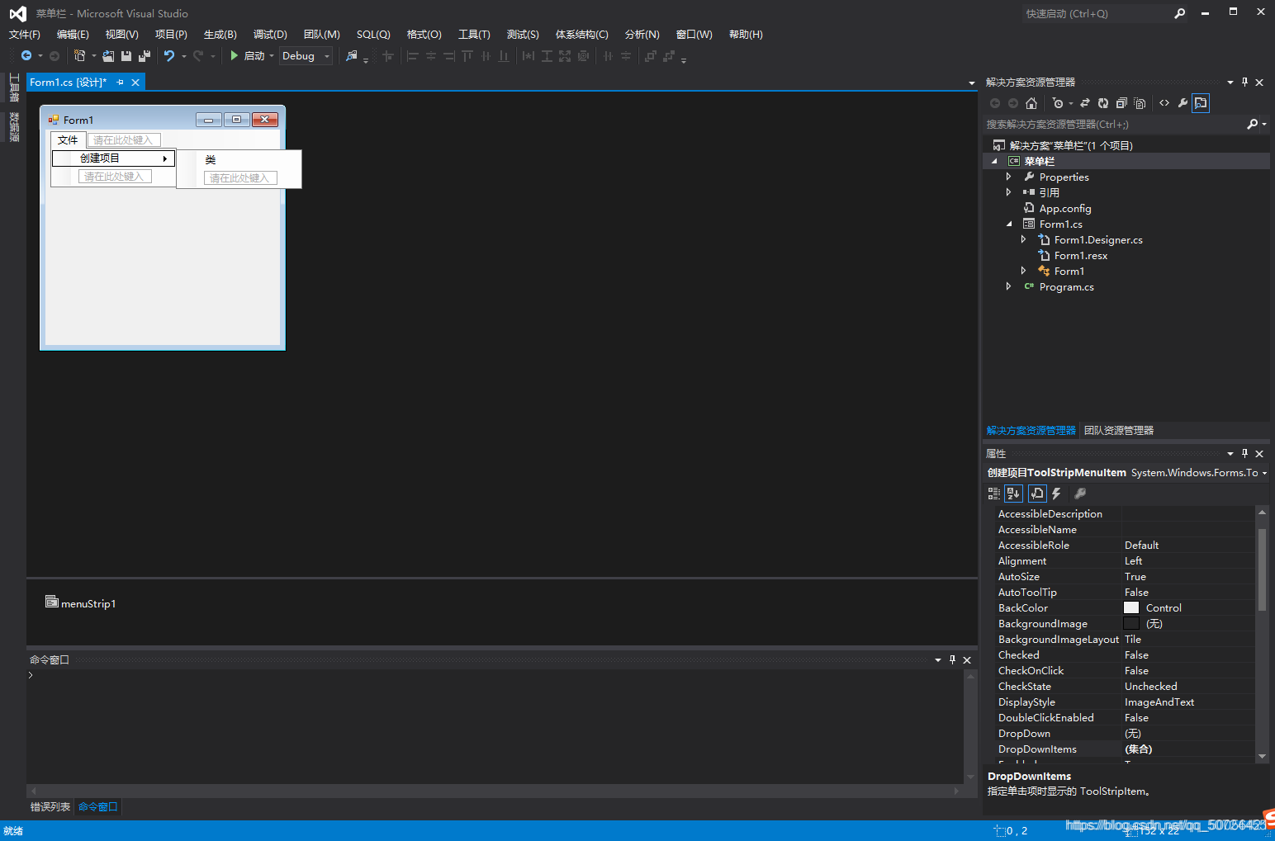Close the Form1.cs design tab

click(x=135, y=83)
